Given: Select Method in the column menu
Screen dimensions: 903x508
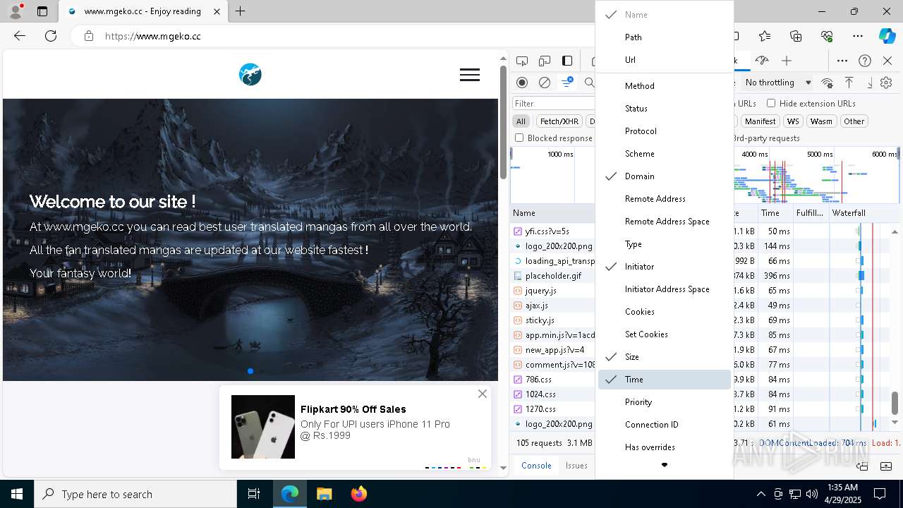Looking at the screenshot, I should tap(665, 86).
